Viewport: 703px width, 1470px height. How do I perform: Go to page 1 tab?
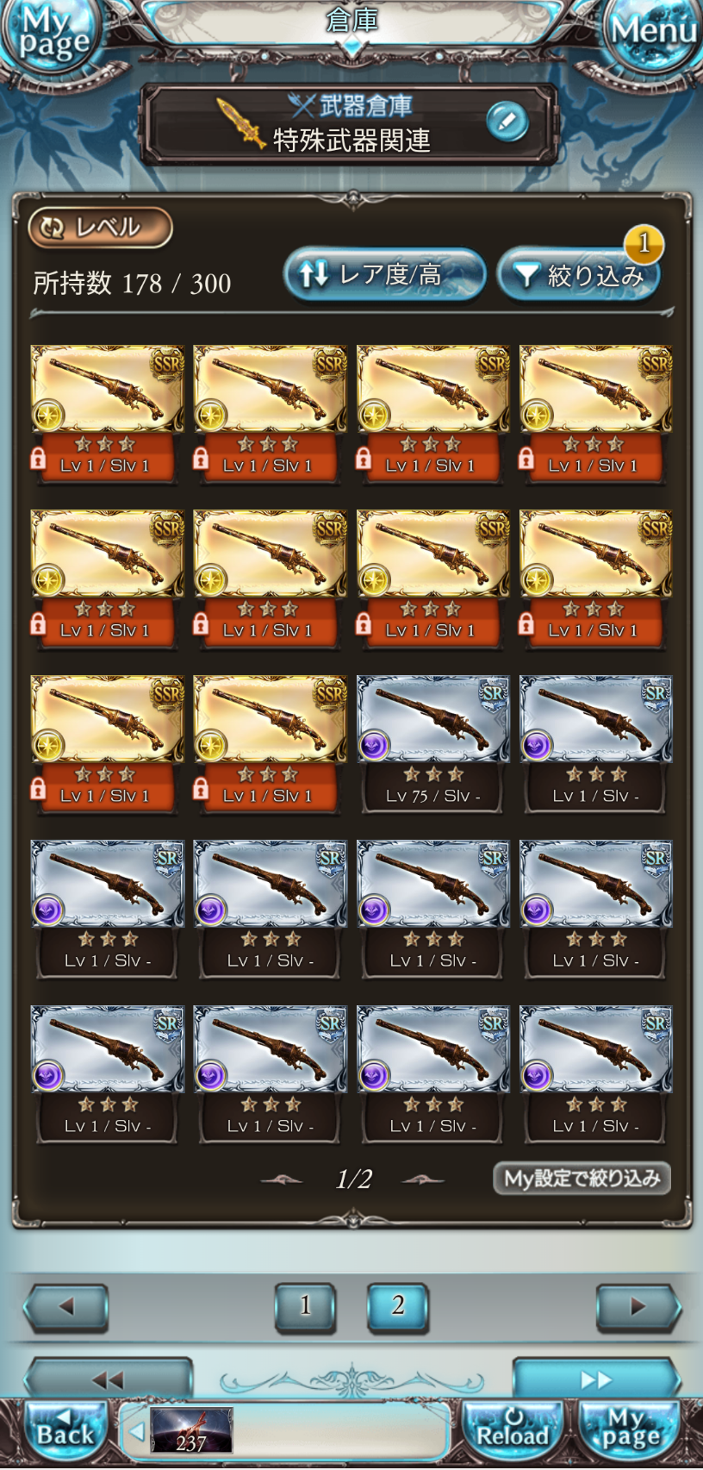tap(305, 1306)
